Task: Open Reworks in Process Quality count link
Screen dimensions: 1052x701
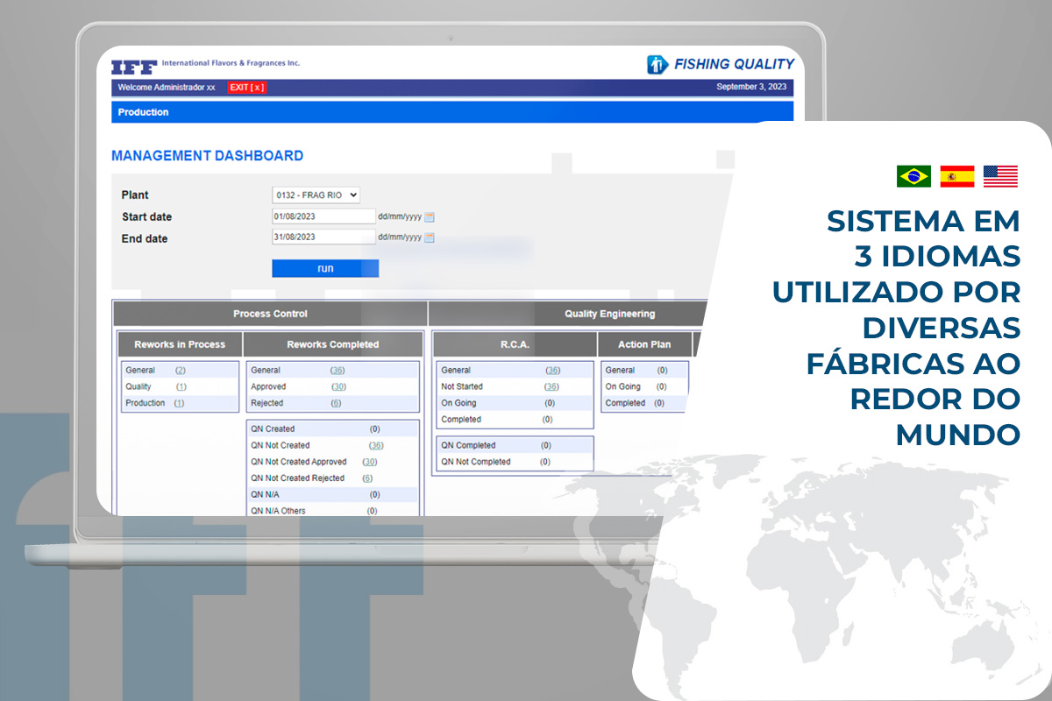Action: [x=181, y=386]
